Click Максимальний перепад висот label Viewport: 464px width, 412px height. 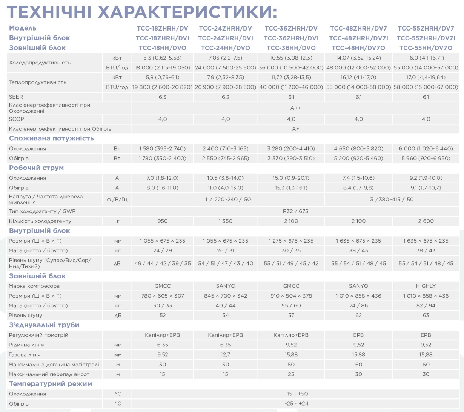click(49, 374)
